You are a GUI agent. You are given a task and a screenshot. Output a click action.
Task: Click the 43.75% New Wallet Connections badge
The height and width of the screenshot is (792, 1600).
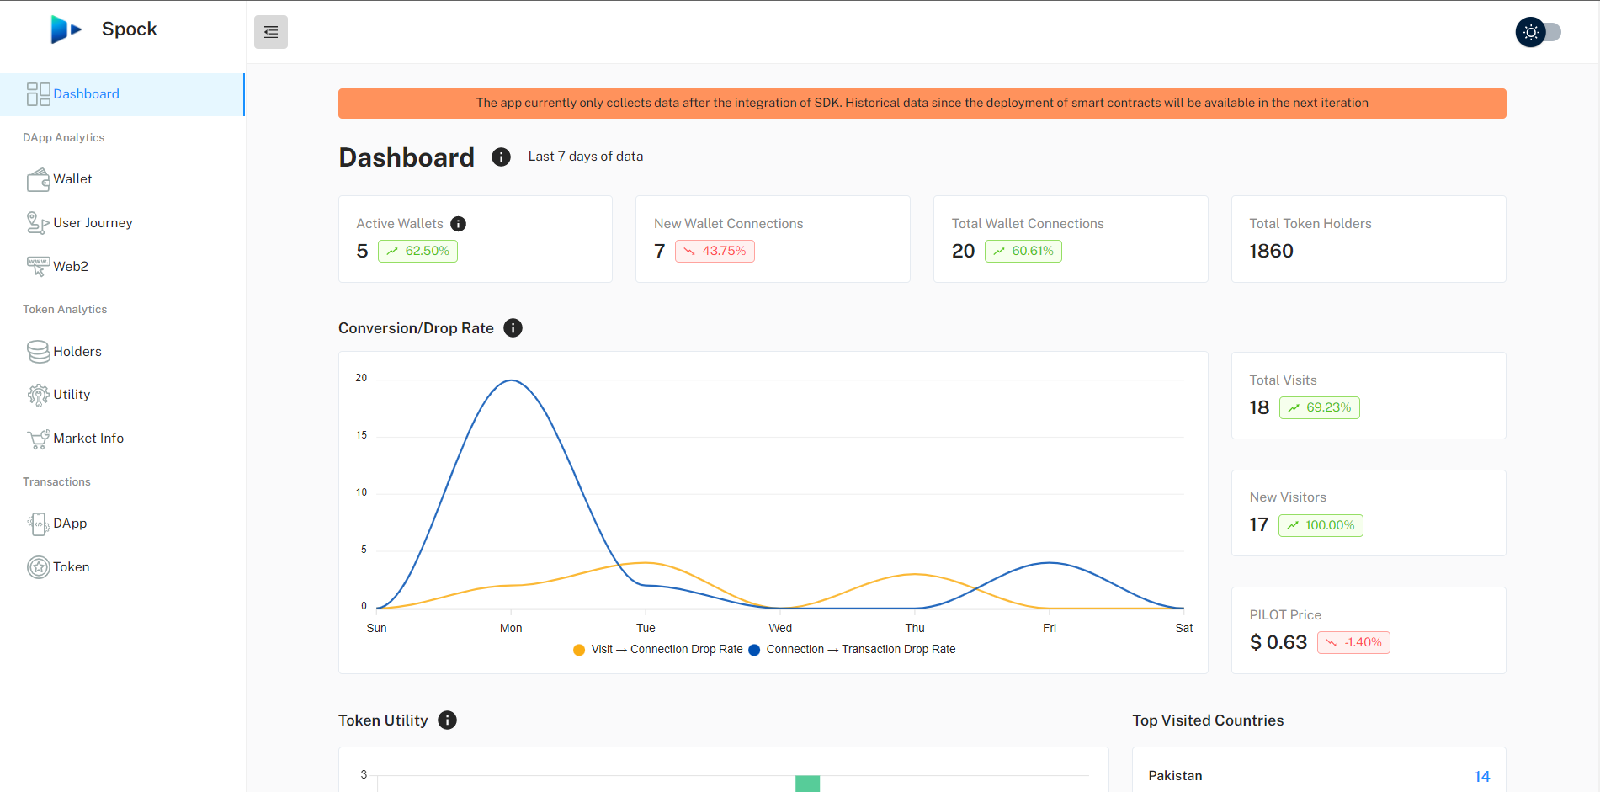click(x=715, y=251)
